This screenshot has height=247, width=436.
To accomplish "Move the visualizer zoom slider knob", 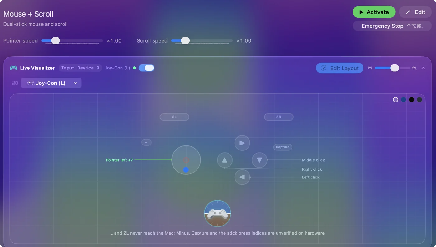I will 395,68.
